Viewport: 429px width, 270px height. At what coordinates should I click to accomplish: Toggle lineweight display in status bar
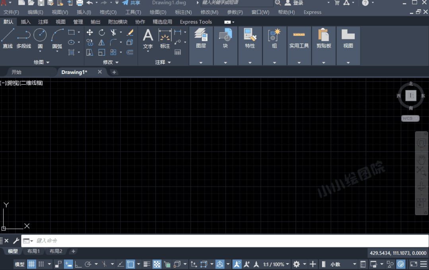coord(147,264)
